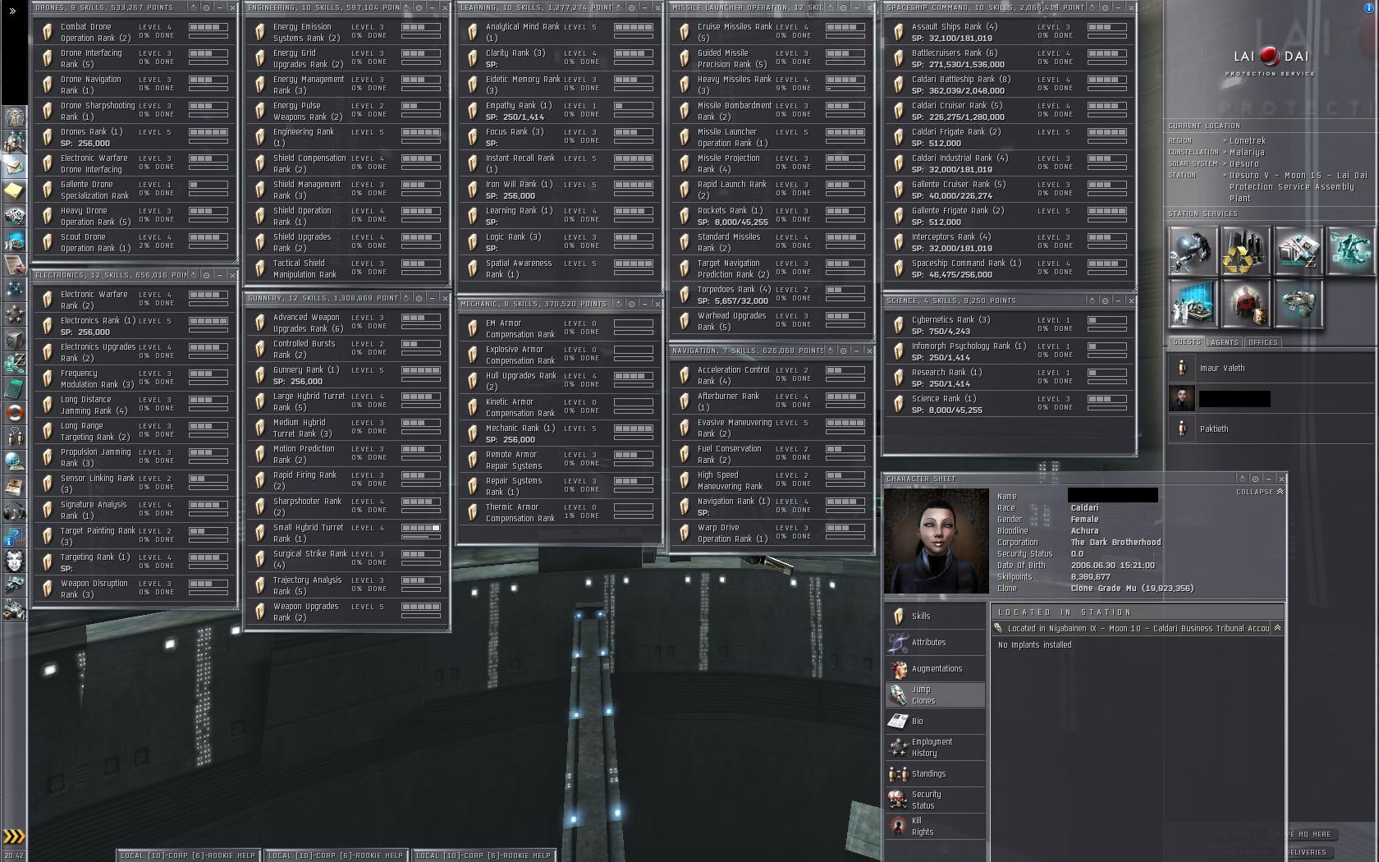Open the assets cube icon in sidebar
This screenshot has height=862, width=1379.
[x=15, y=339]
